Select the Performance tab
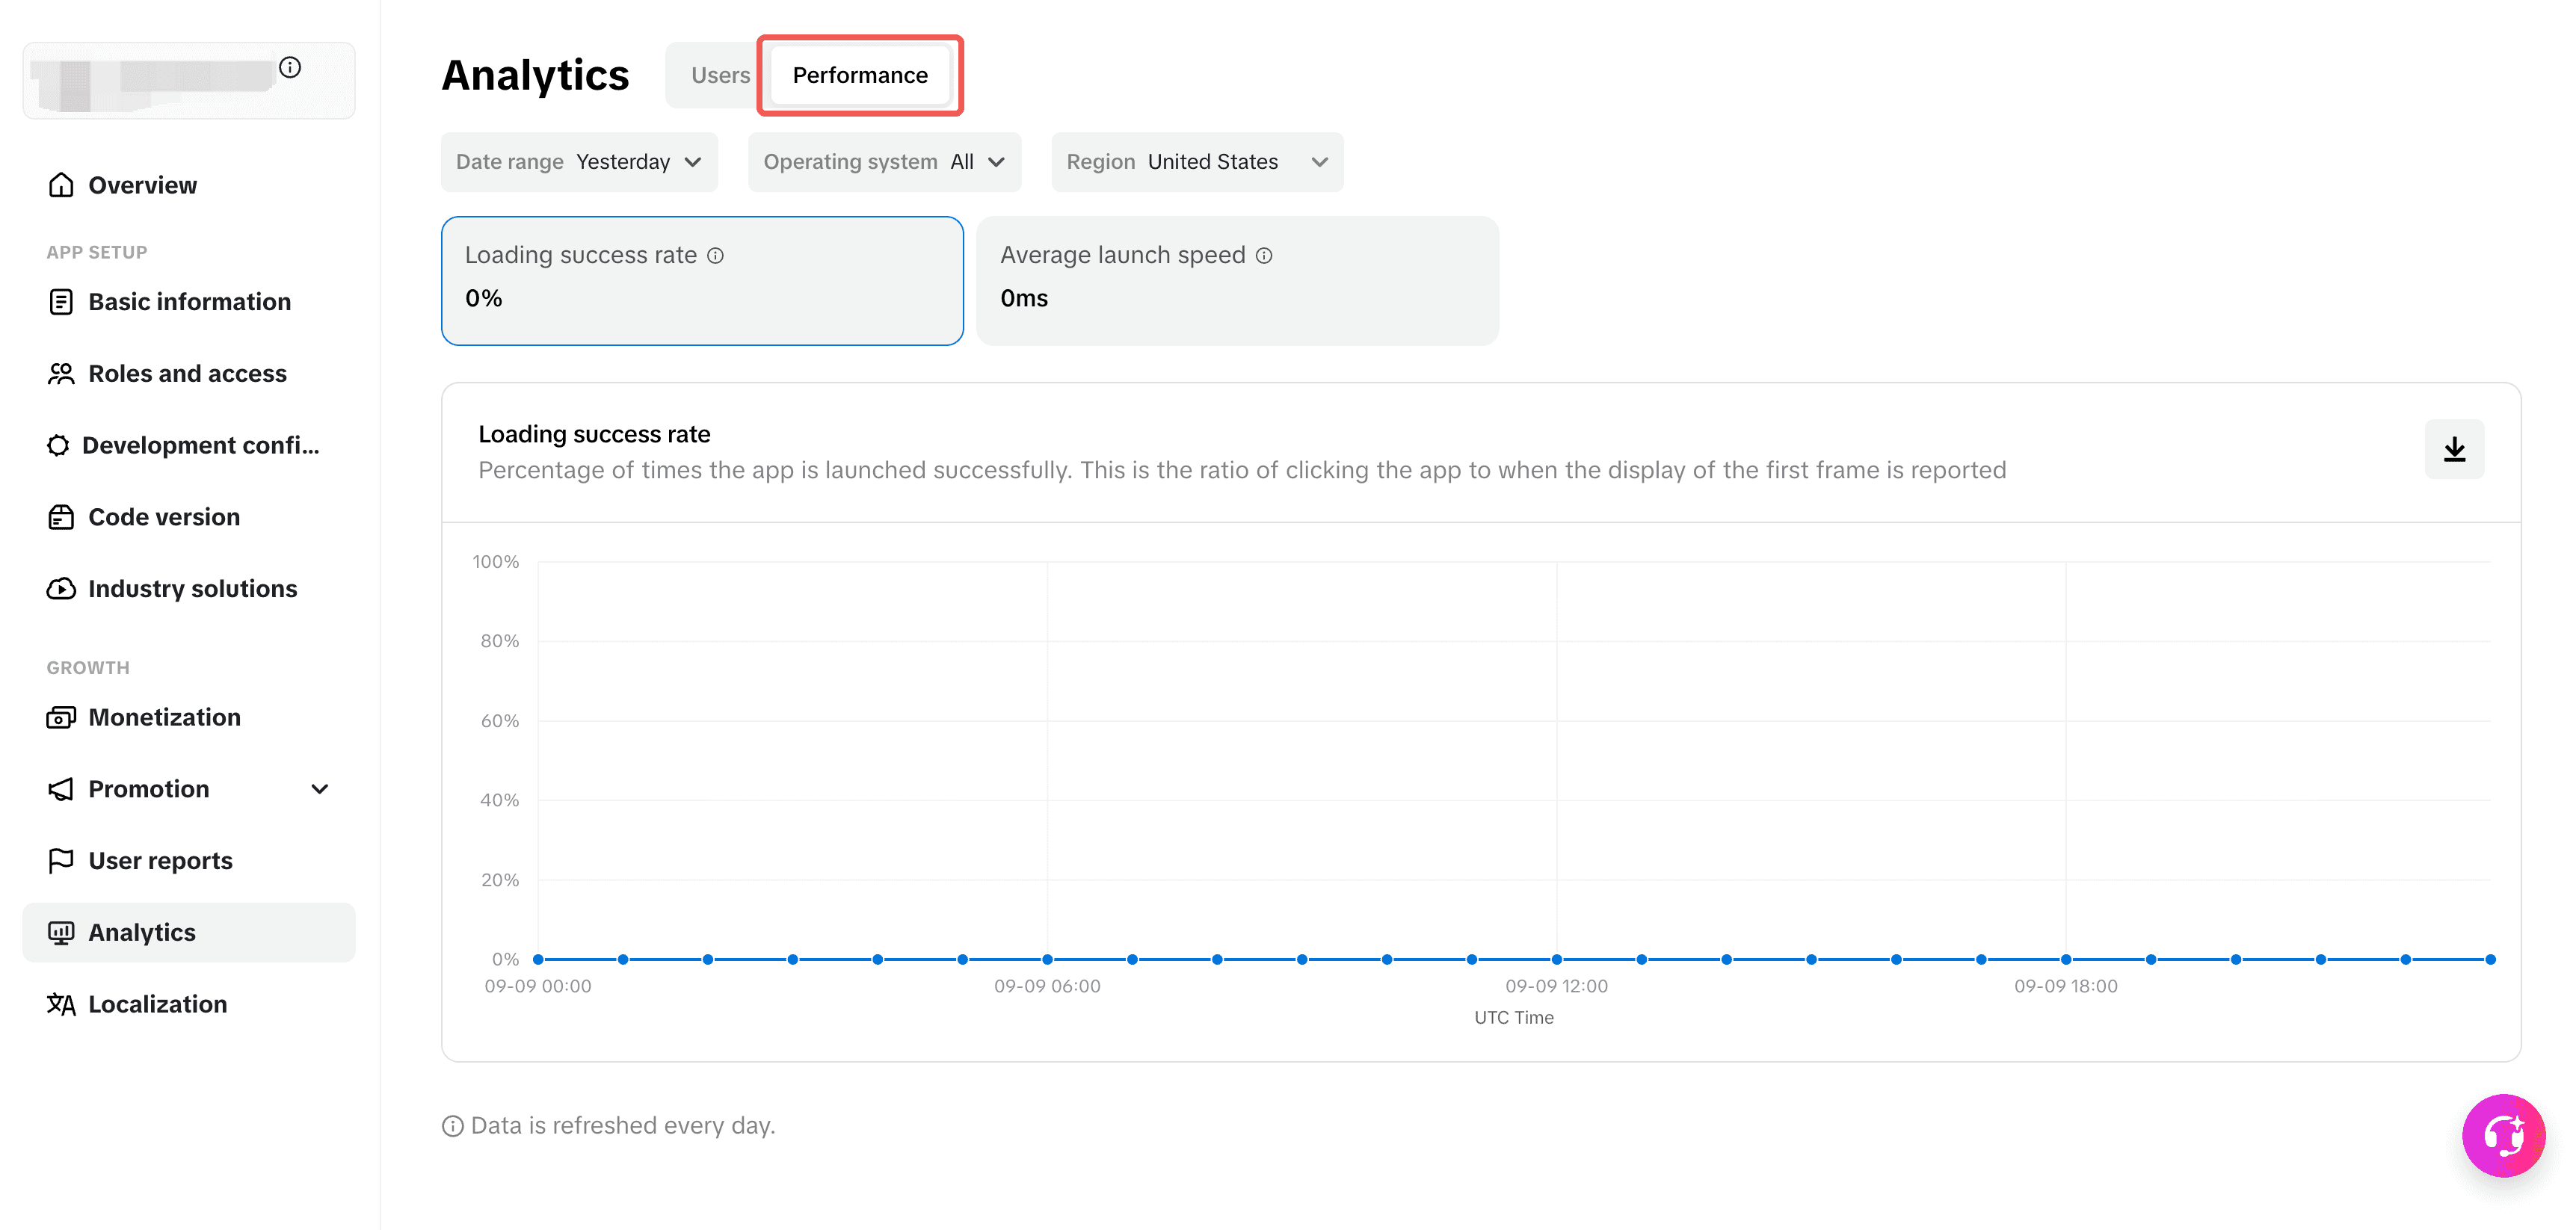The image size is (2576, 1230). click(860, 75)
